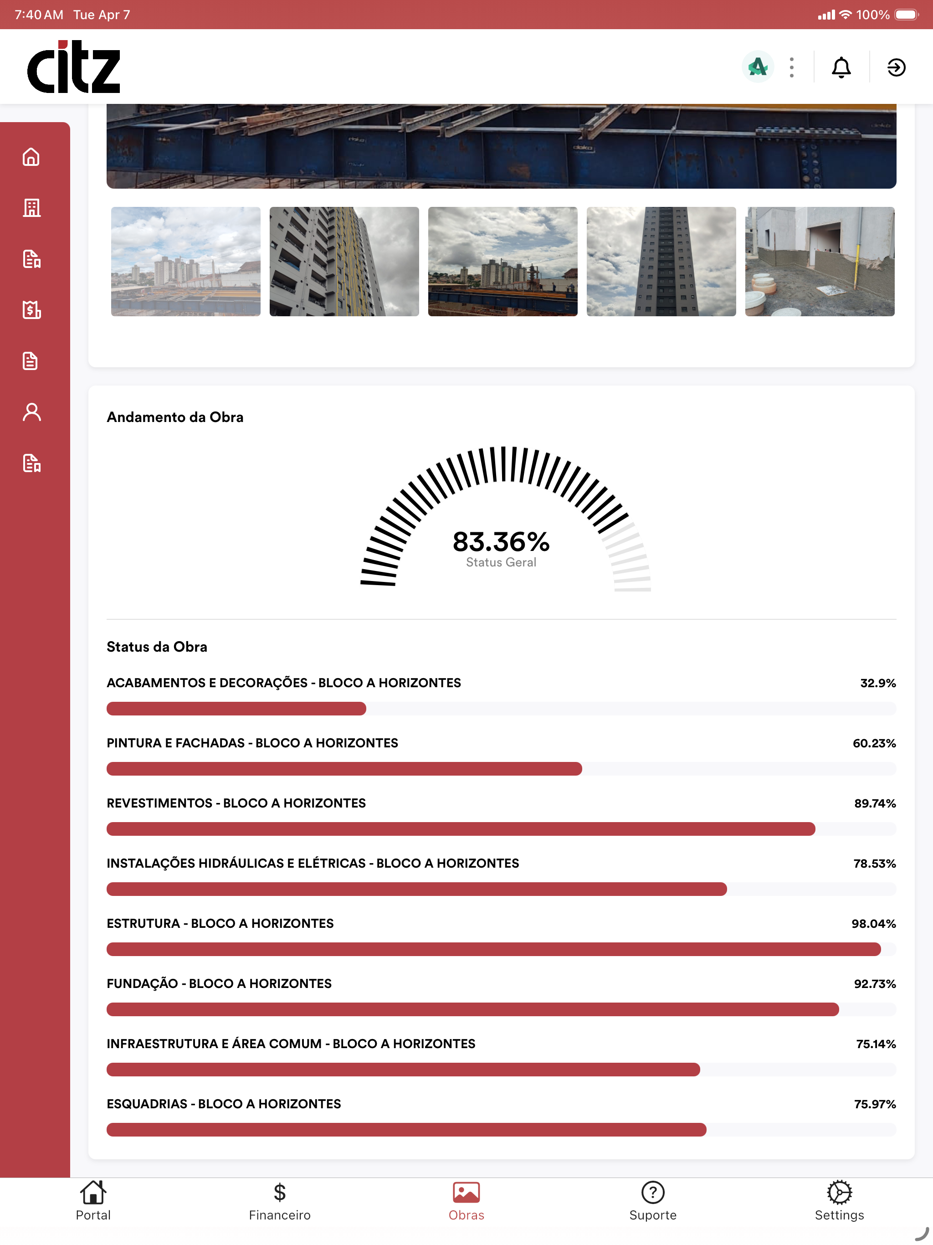
Task: Open the skyline over blue beams thumbnail
Action: click(503, 262)
